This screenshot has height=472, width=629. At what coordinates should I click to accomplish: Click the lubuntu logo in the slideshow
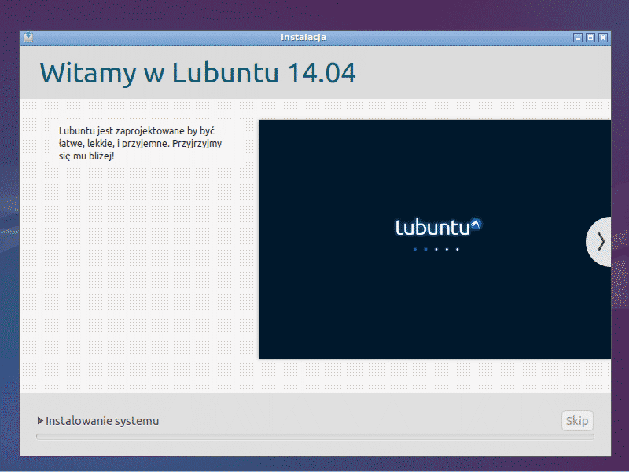click(x=432, y=228)
